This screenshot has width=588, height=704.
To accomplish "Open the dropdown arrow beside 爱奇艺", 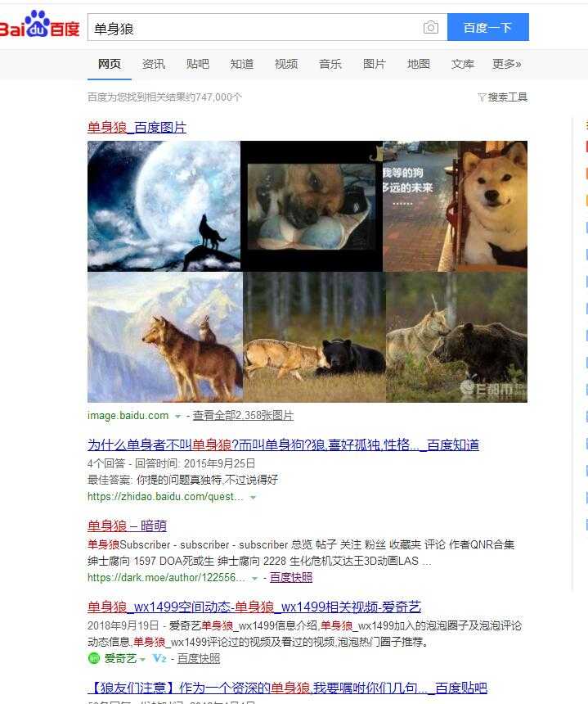I will click(x=142, y=659).
